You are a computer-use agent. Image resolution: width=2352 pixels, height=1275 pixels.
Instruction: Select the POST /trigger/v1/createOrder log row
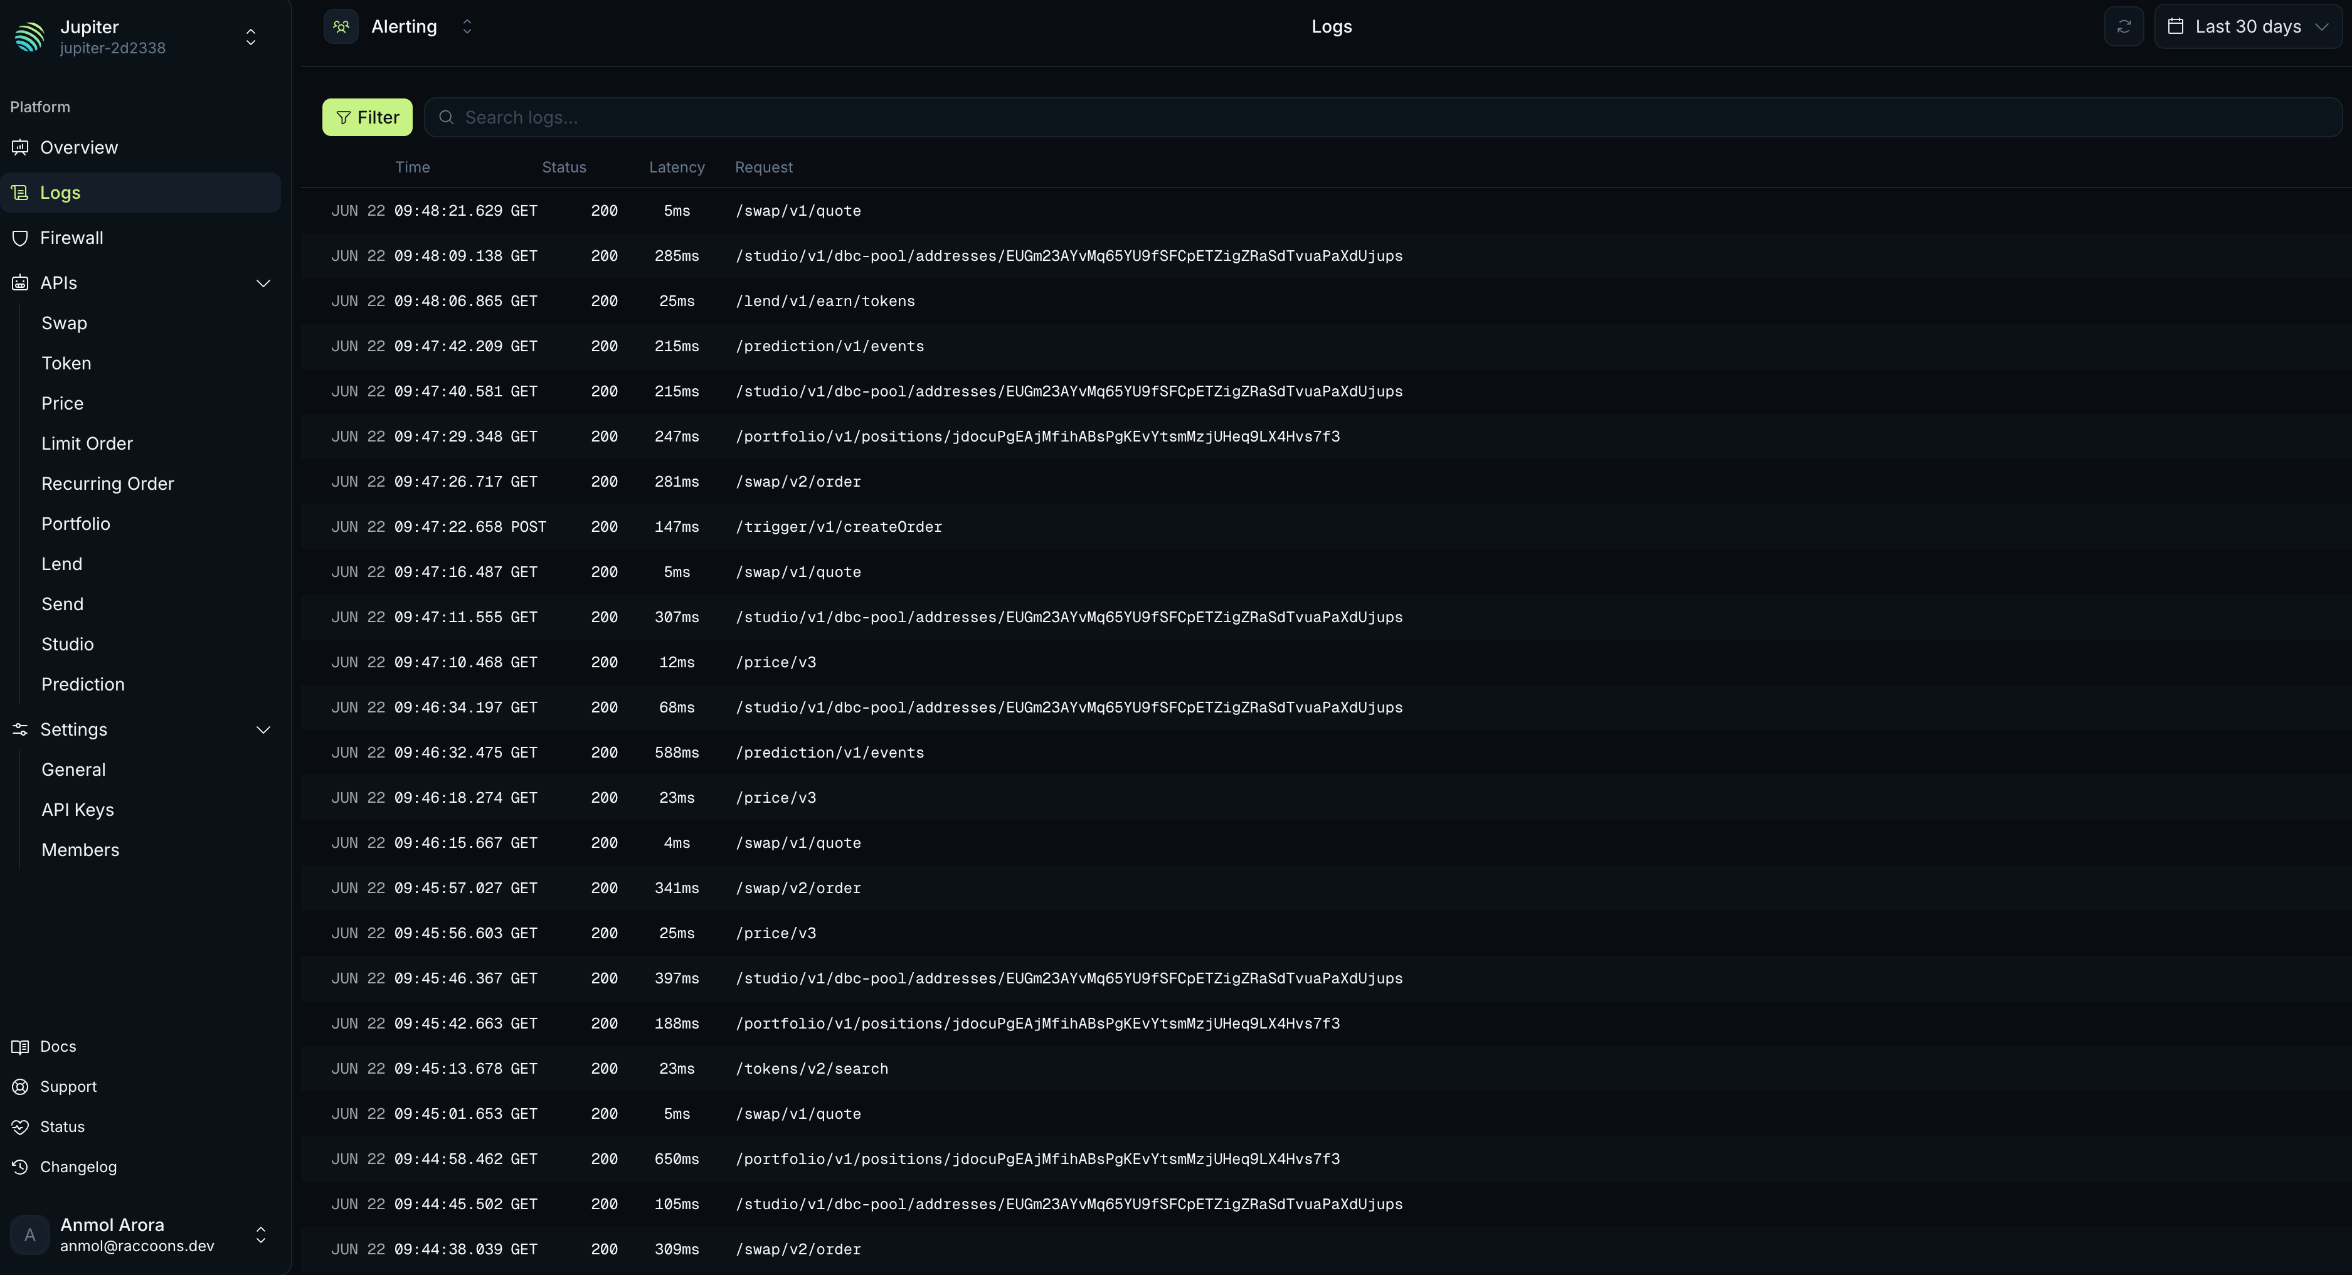coord(1326,527)
